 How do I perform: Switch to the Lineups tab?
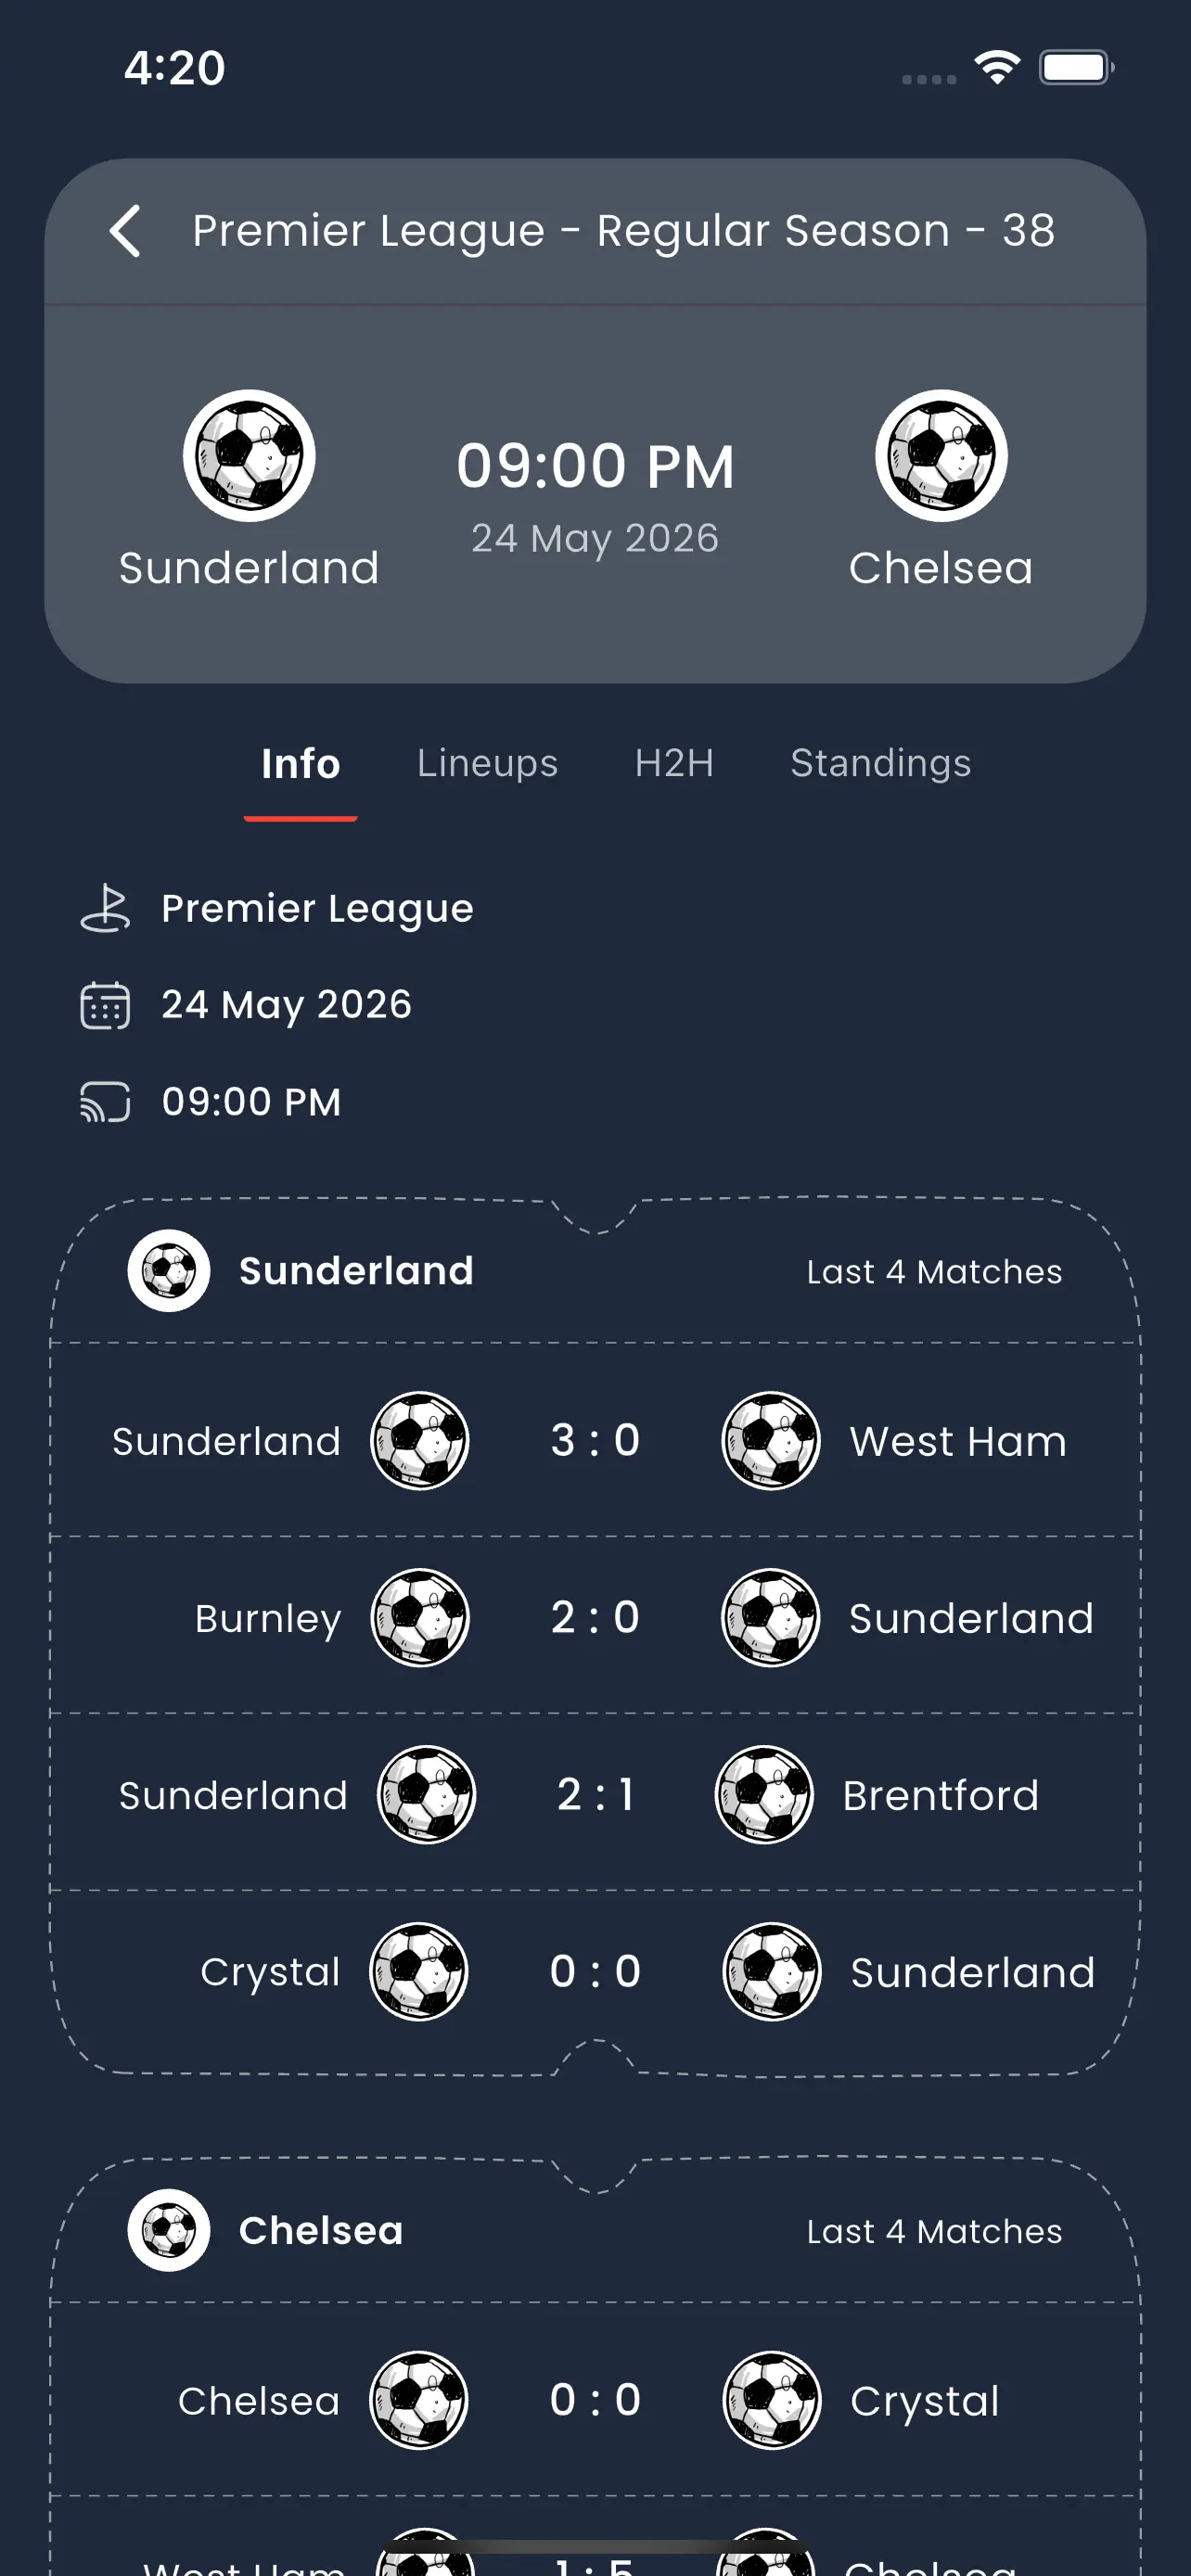pos(487,764)
